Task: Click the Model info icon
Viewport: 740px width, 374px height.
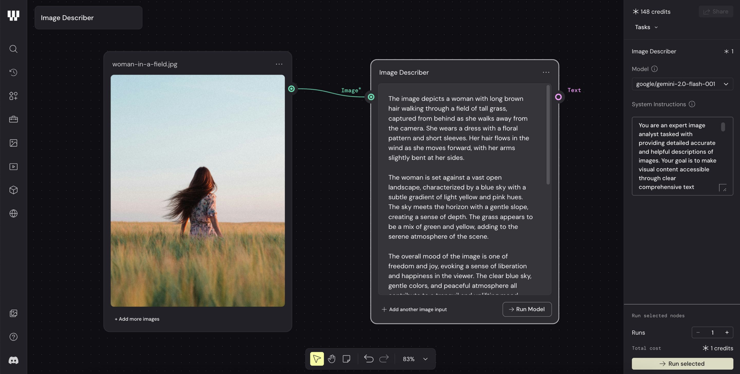Action: [654, 69]
